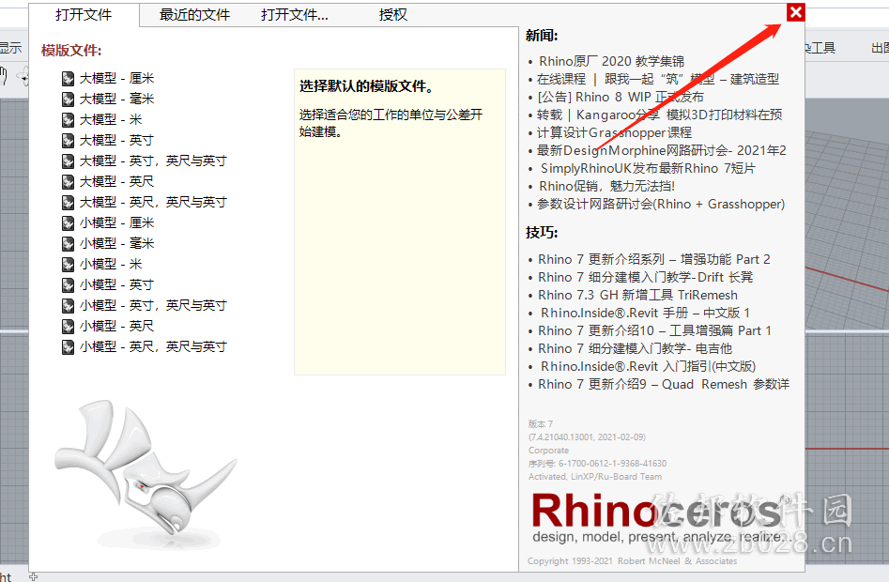
Task: Open 计算设计Grasshopper课程 news link
Action: point(614,132)
